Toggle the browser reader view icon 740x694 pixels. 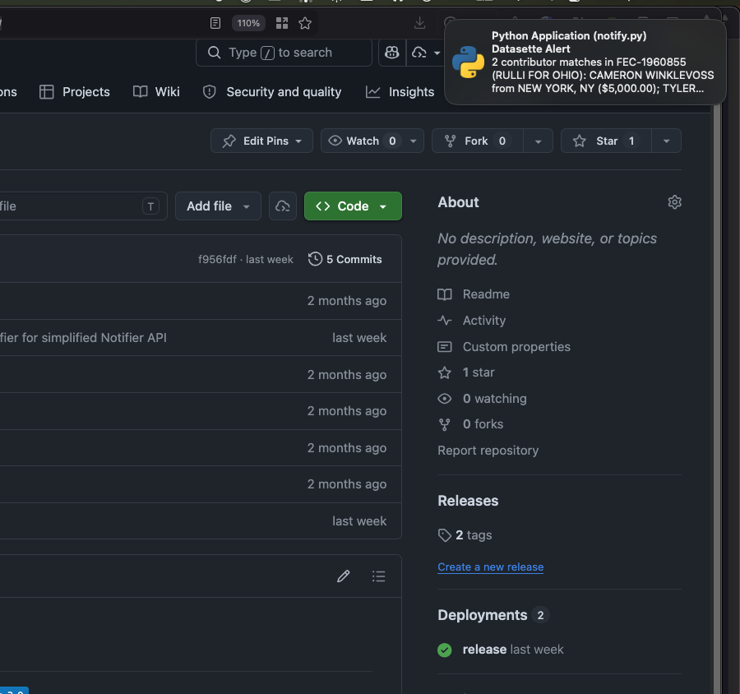(x=215, y=23)
